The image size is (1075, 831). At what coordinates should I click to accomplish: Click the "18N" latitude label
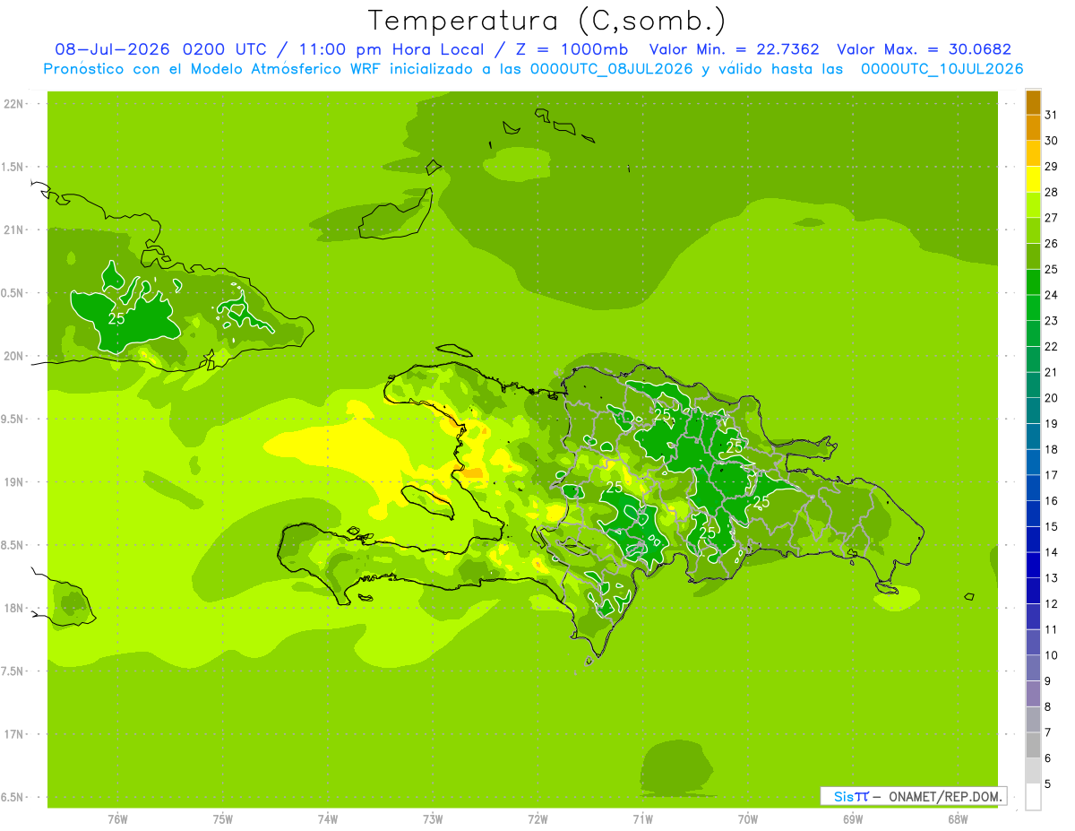(15, 609)
